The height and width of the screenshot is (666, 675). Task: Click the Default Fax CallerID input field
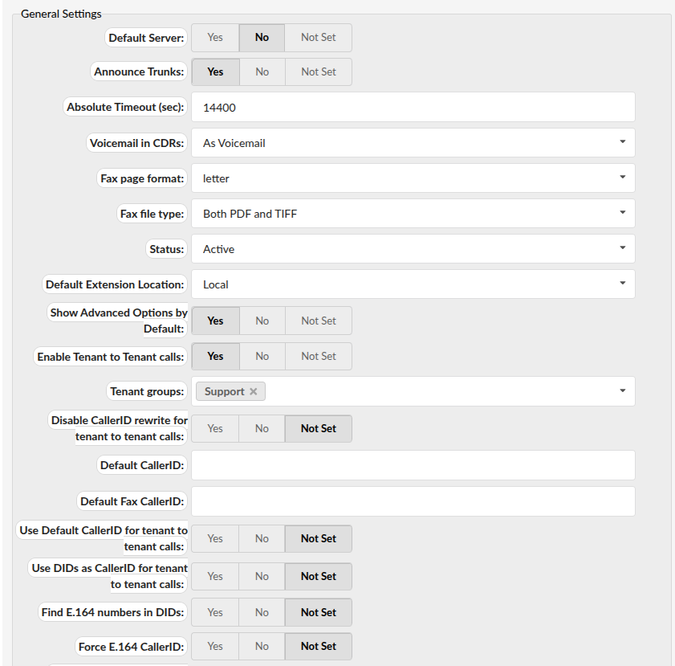coord(413,501)
